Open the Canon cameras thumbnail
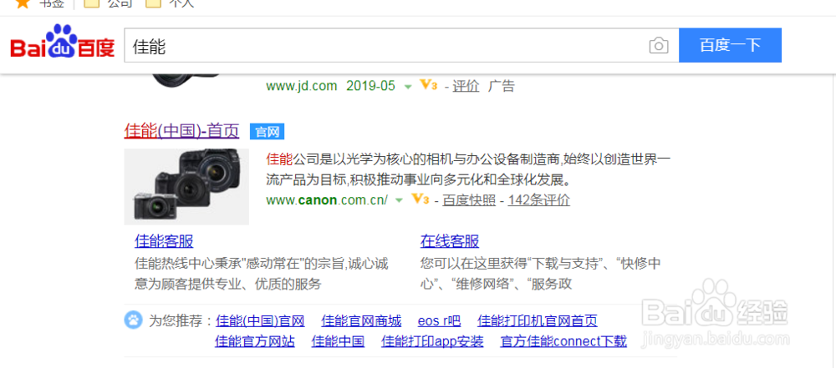Screen dimensions: 836x368 [186, 186]
